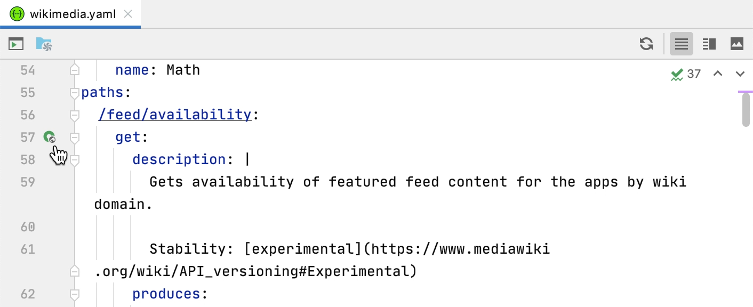Collapse the get block on line 57
Image resolution: width=753 pixels, height=307 pixels.
point(74,137)
